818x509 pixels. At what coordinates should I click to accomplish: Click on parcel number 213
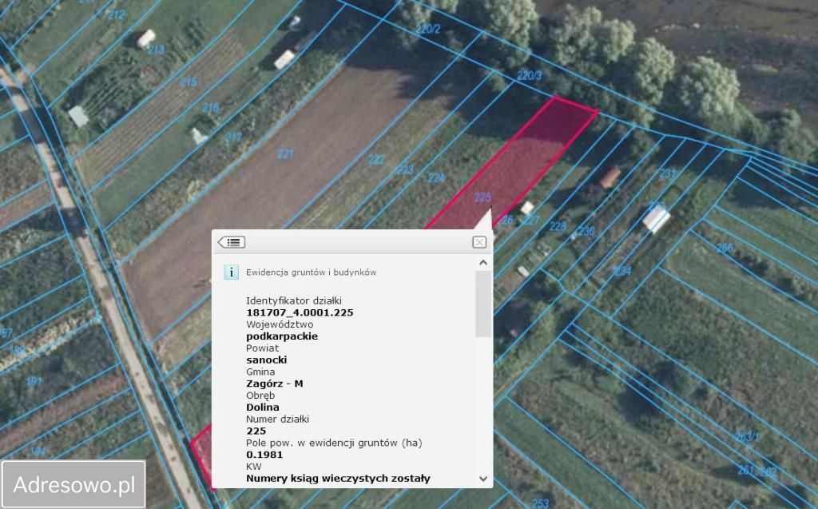click(x=156, y=50)
